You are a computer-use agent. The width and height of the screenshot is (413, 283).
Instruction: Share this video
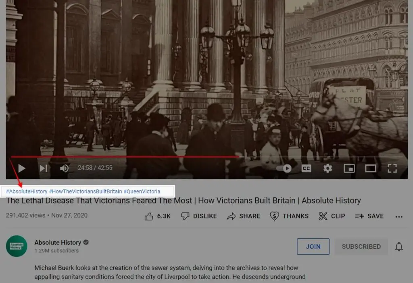coord(244,216)
